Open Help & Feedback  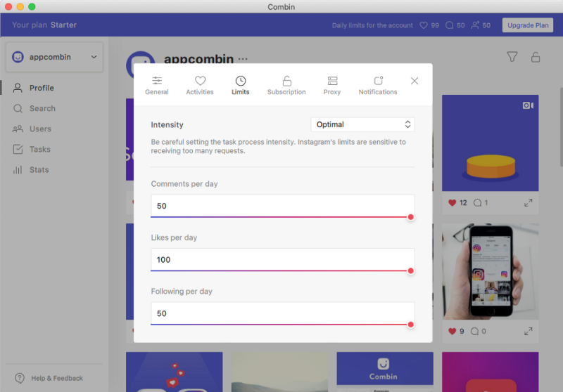point(49,378)
